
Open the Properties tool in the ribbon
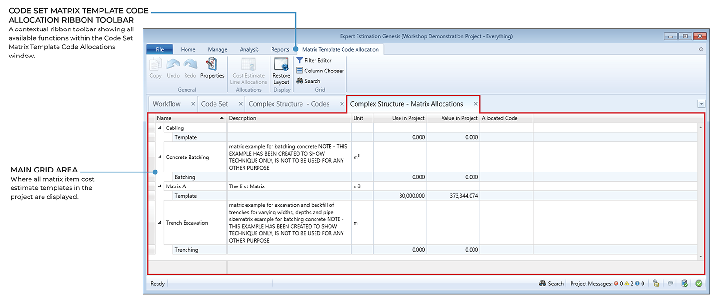tap(212, 68)
